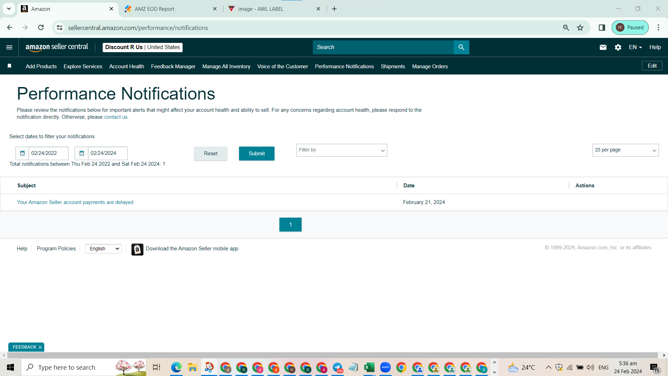Screen dimensions: 668x376
Task: Click the Seller Central search box
Action: tap(383, 47)
